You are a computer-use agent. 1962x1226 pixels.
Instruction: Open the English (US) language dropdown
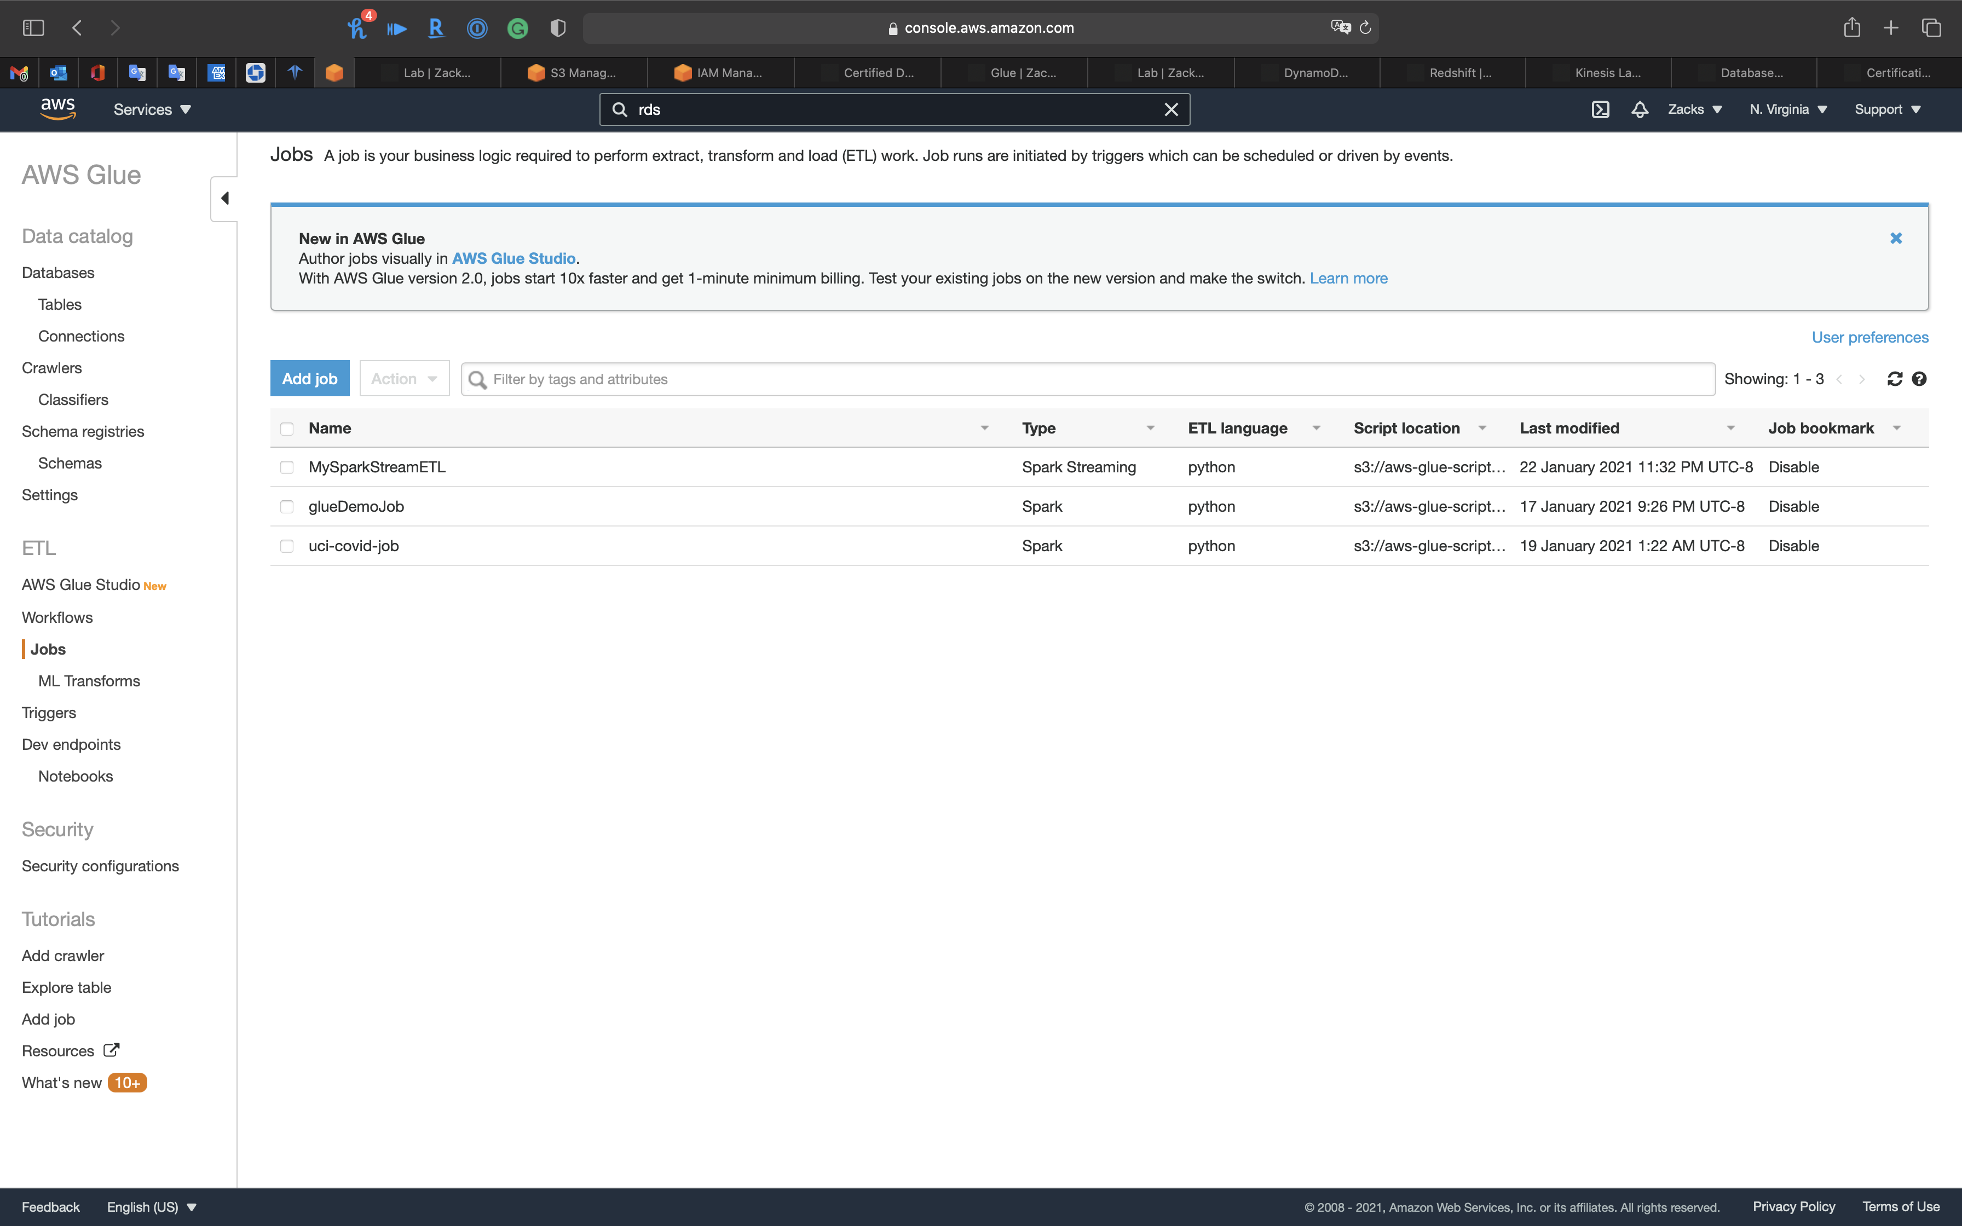click(x=152, y=1206)
